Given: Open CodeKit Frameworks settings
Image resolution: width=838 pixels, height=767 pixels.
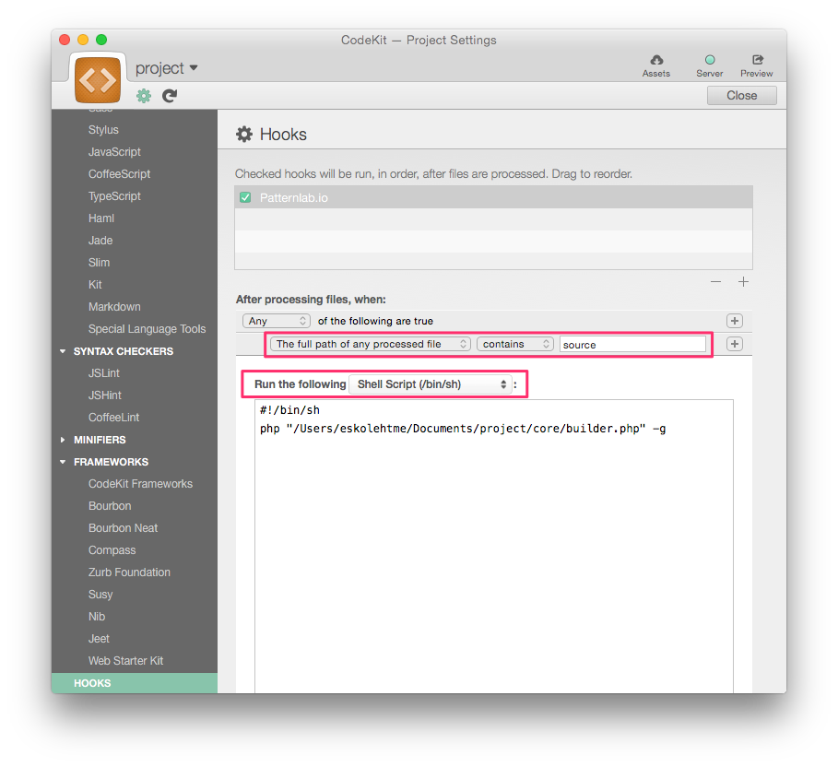Looking at the screenshot, I should click(140, 484).
